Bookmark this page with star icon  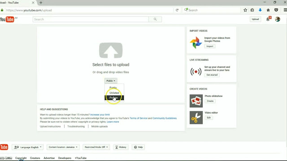click(x=245, y=10)
